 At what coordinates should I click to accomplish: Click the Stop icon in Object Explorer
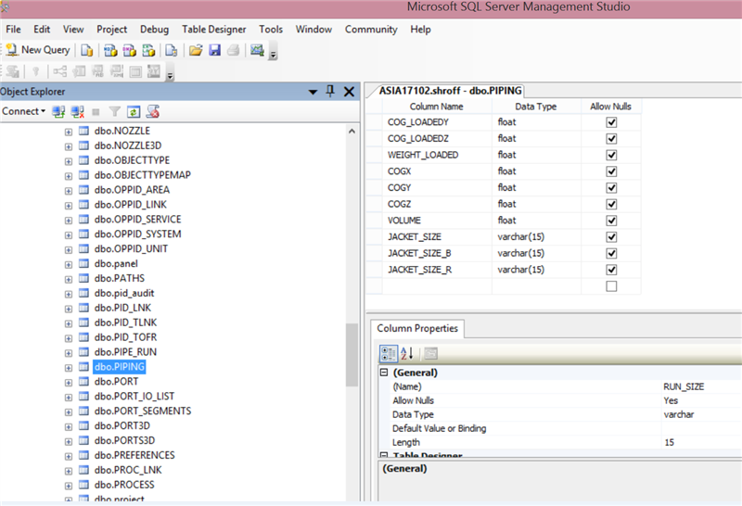(96, 112)
